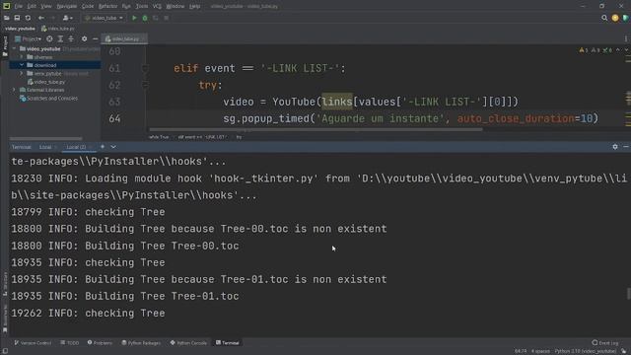Click the terminal vertical scrollbar thumb
This screenshot has height=355, width=631.
(x=628, y=294)
